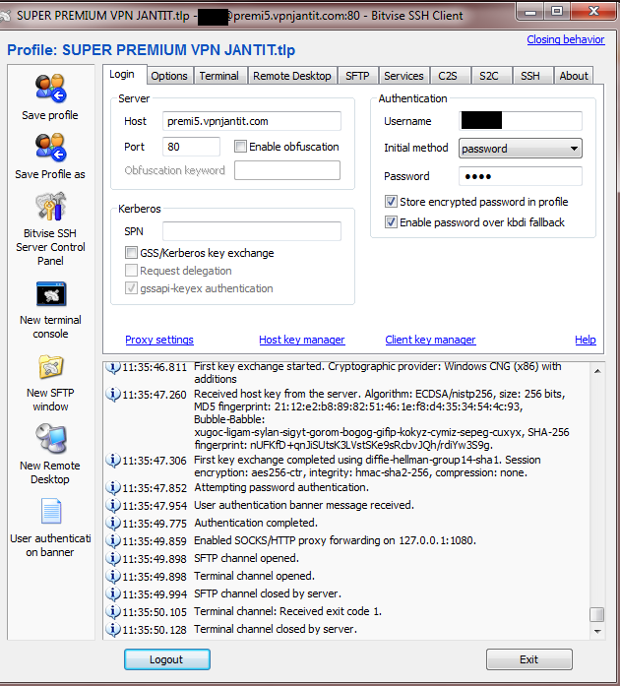Click info icon of 'Received exit code 1' entry
The image size is (620, 686).
click(113, 611)
